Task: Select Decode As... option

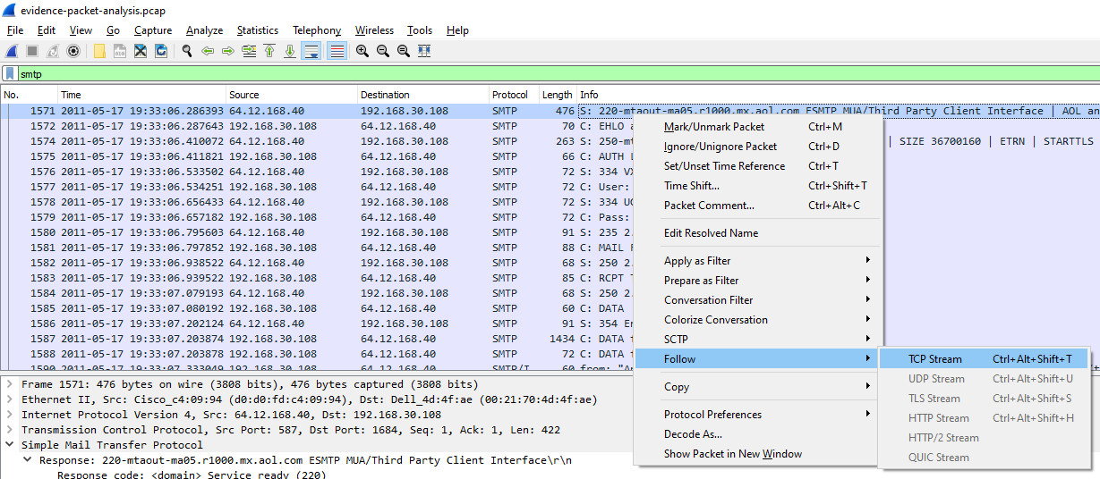Action: (757, 434)
